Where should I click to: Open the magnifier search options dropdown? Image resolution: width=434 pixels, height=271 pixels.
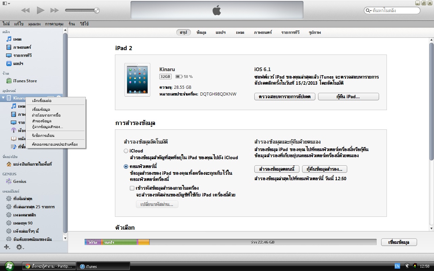368,11
